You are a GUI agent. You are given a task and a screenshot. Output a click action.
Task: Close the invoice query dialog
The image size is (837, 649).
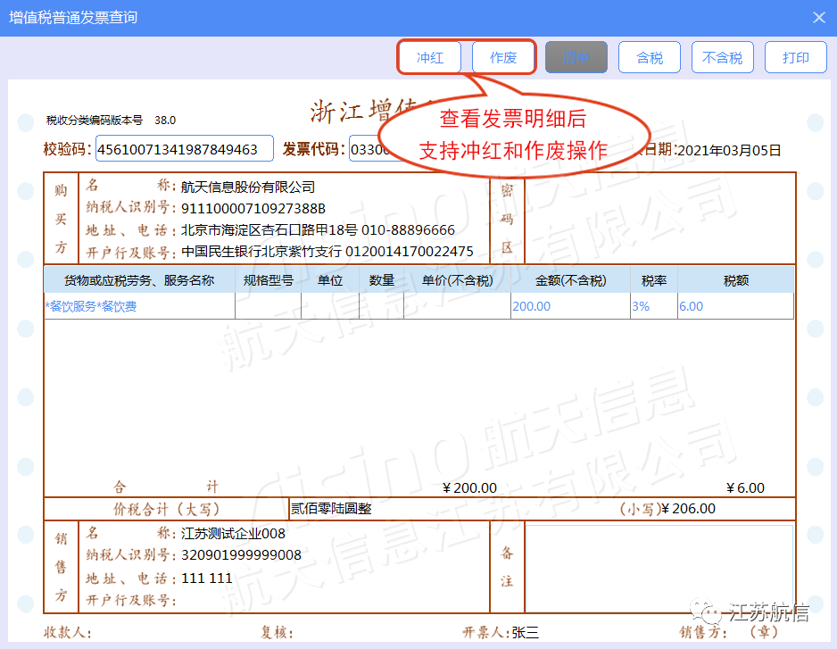819,18
